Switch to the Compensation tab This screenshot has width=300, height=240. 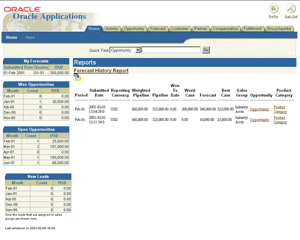coord(225,29)
